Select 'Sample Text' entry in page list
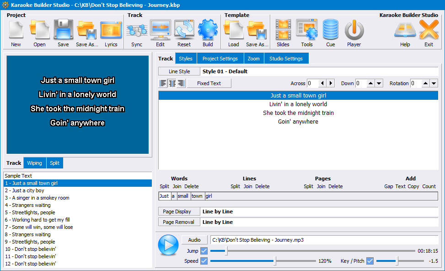The width and height of the screenshot is (445, 271). (x=77, y=176)
